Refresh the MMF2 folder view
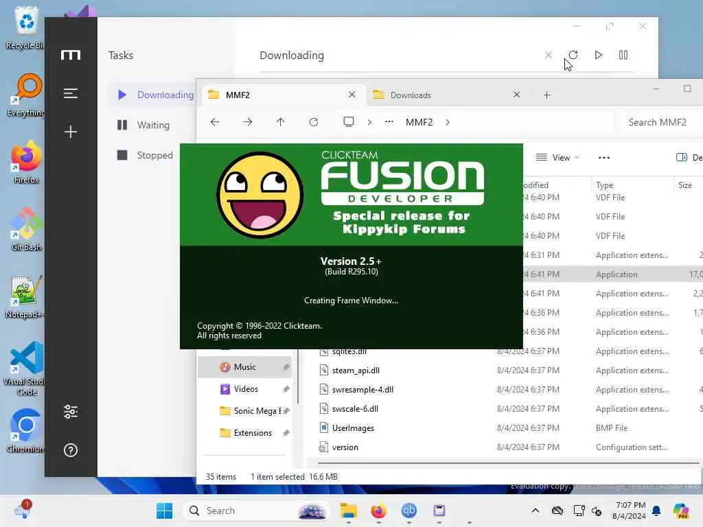The image size is (703, 527). (313, 122)
